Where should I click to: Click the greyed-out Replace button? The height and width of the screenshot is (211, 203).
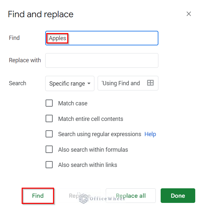(80, 196)
